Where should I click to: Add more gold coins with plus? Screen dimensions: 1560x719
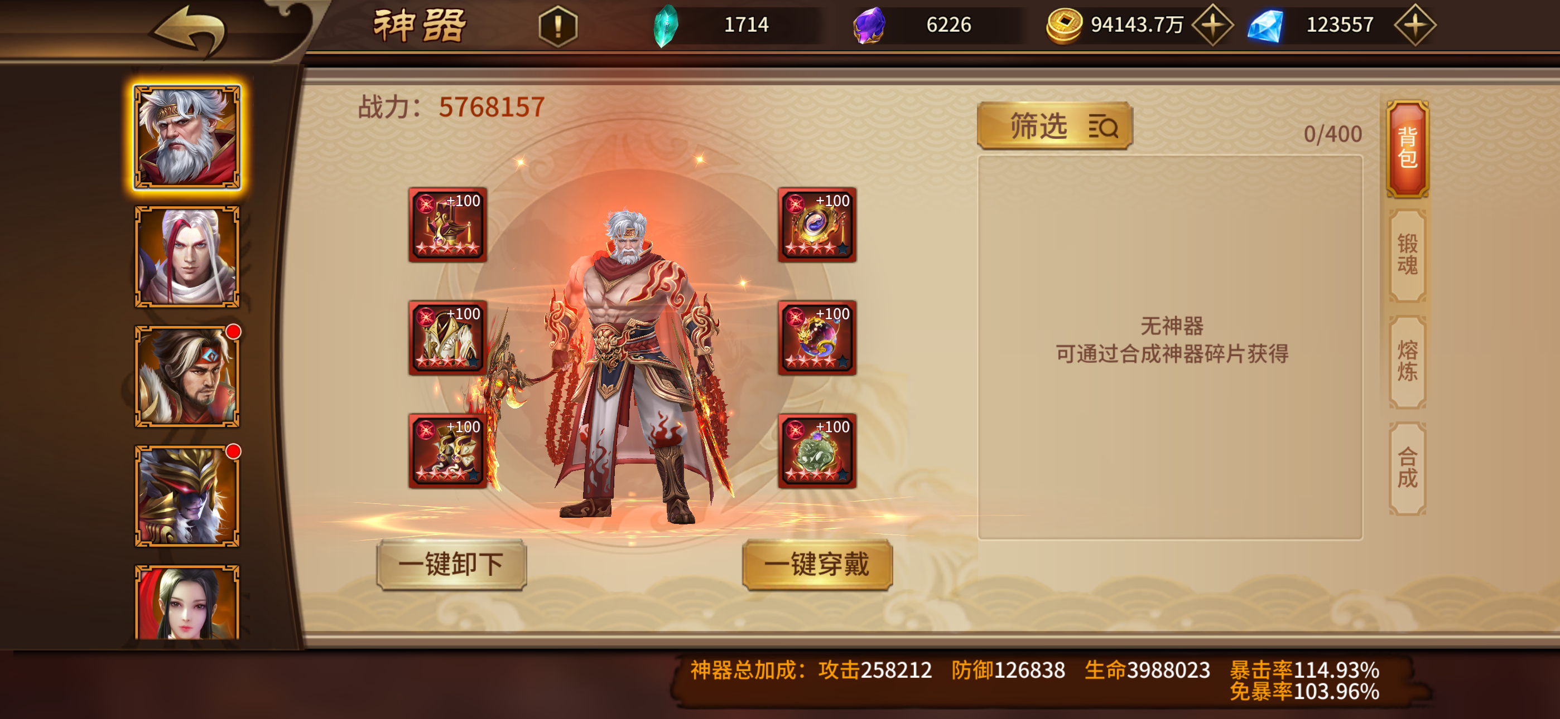pos(1212,25)
